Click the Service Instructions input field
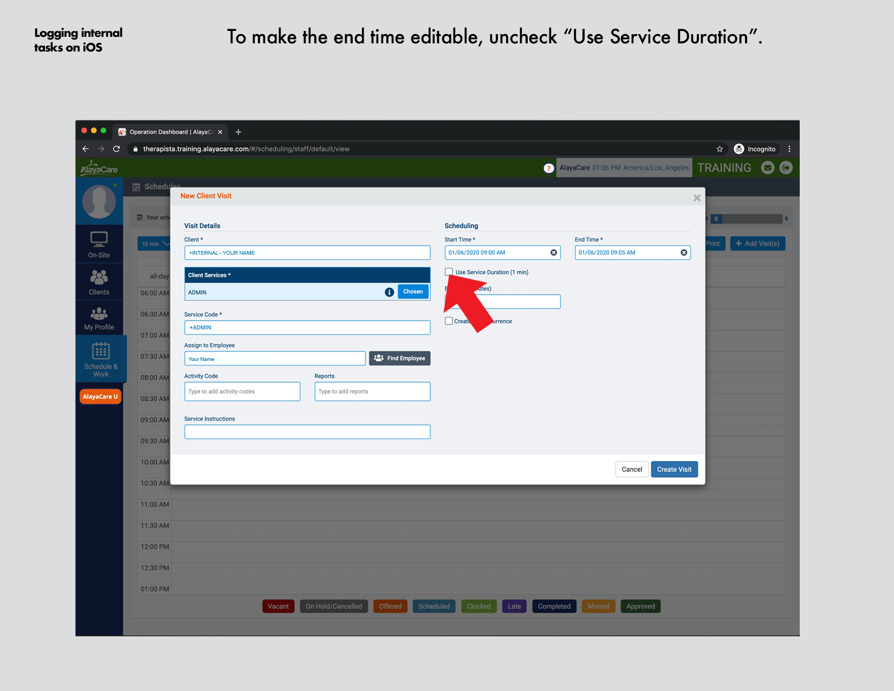894x691 pixels. (307, 431)
